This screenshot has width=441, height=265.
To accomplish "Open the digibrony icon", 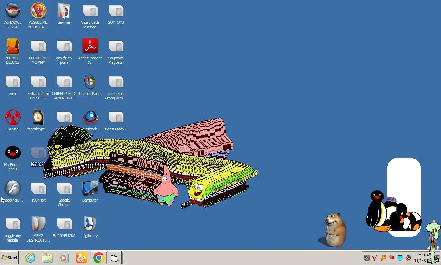I will pyautogui.click(x=90, y=227).
